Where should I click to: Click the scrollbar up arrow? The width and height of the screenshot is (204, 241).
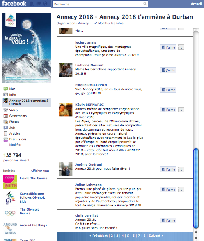coord(196,232)
